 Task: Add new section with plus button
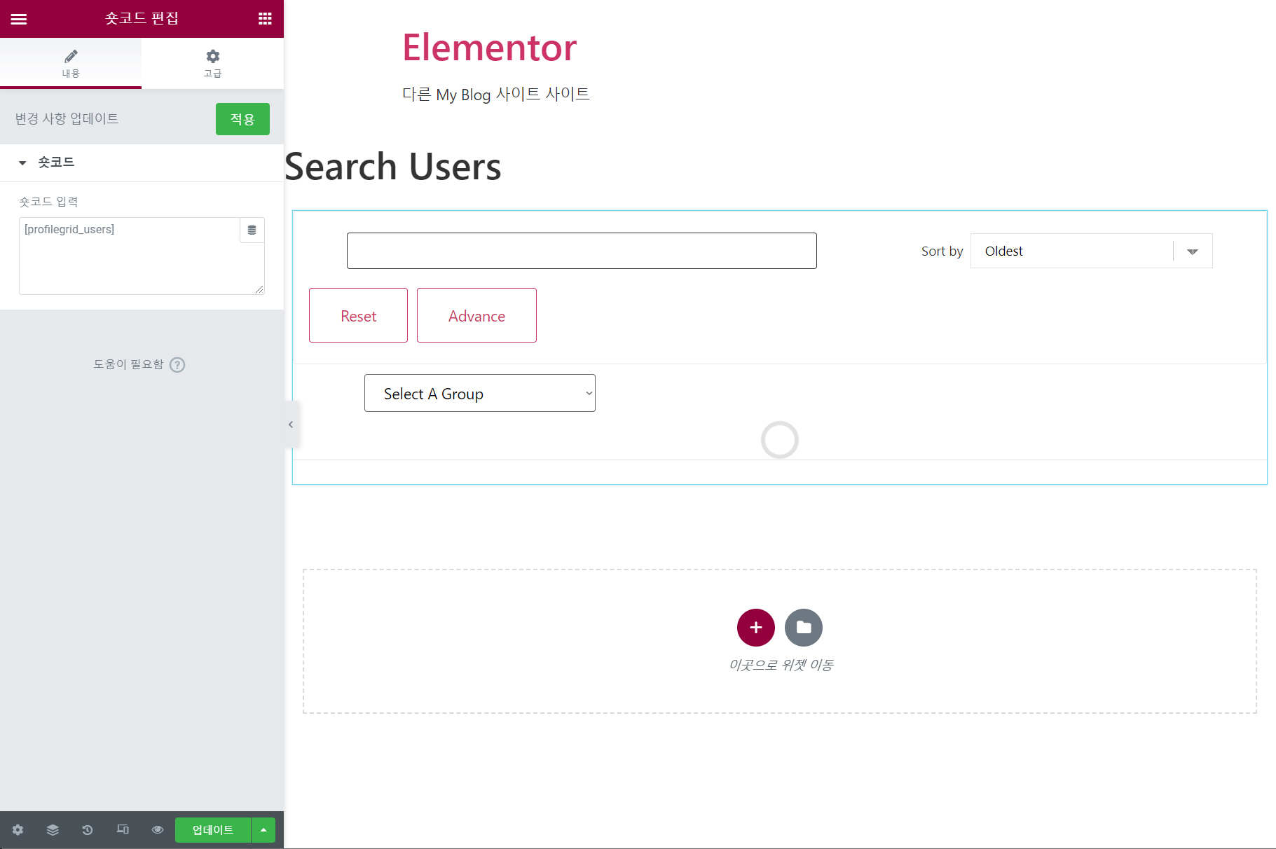coord(756,628)
